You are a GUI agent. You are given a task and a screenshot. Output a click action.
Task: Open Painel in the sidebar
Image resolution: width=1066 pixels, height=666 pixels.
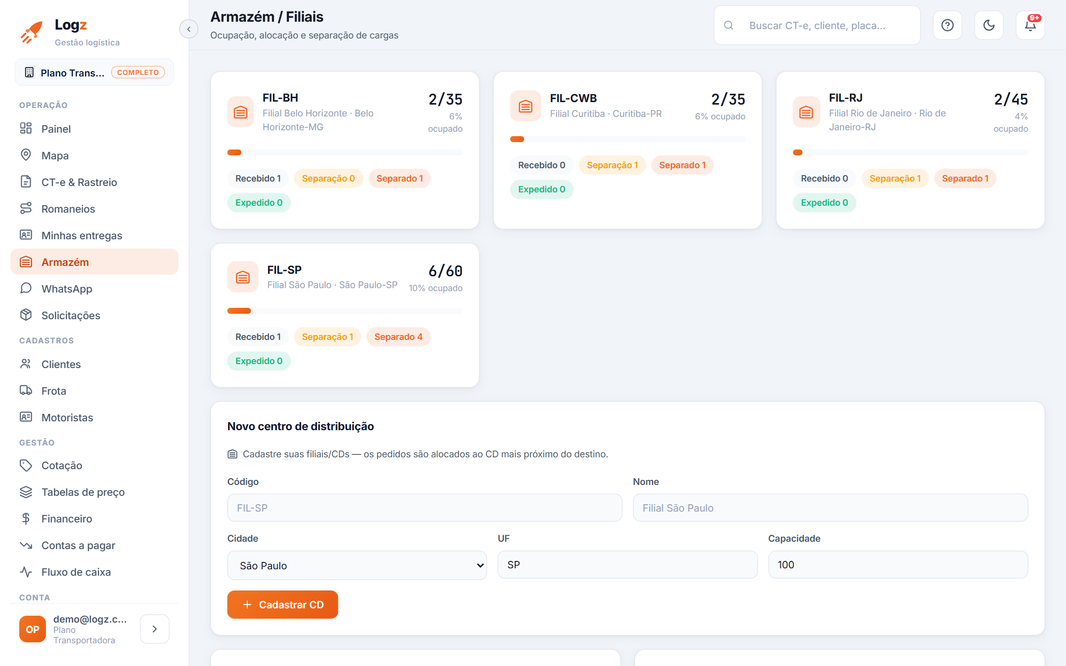pyautogui.click(x=94, y=129)
